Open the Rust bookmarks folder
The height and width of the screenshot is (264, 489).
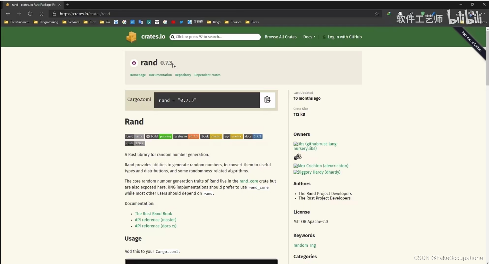click(x=89, y=22)
